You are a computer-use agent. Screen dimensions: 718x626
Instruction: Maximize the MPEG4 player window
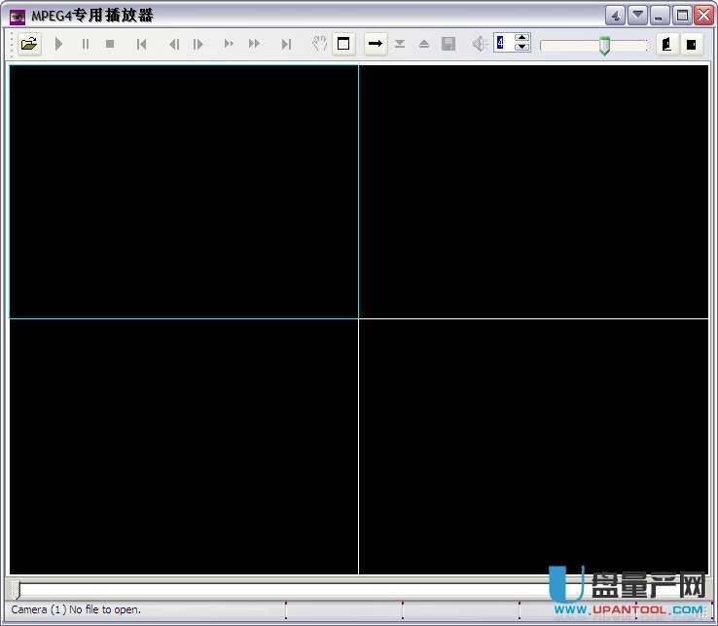point(682,16)
